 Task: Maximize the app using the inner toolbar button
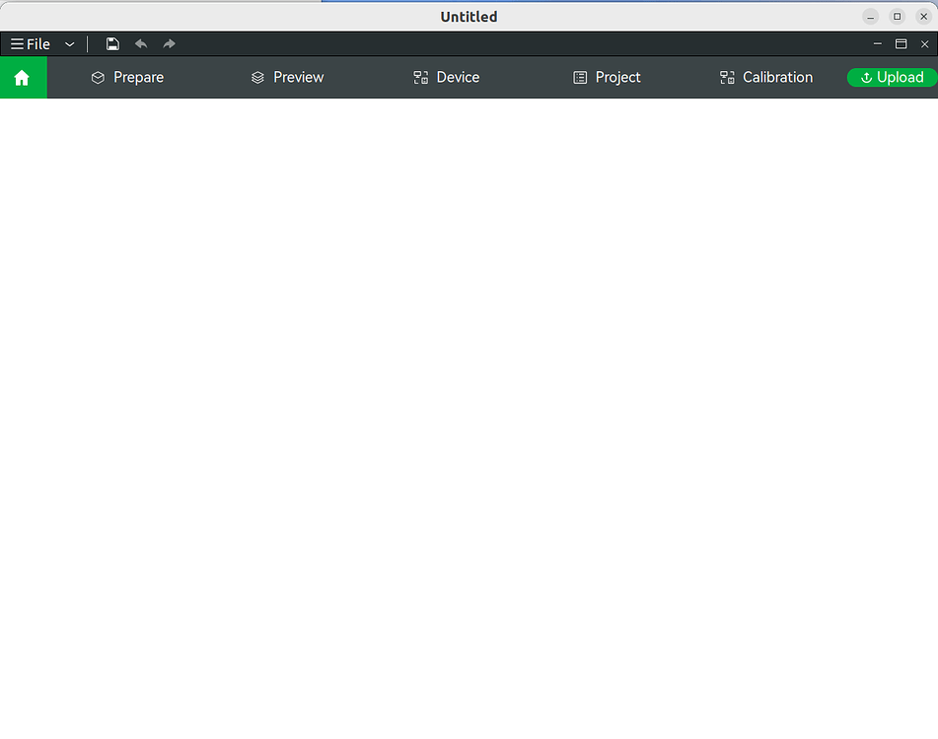click(901, 44)
